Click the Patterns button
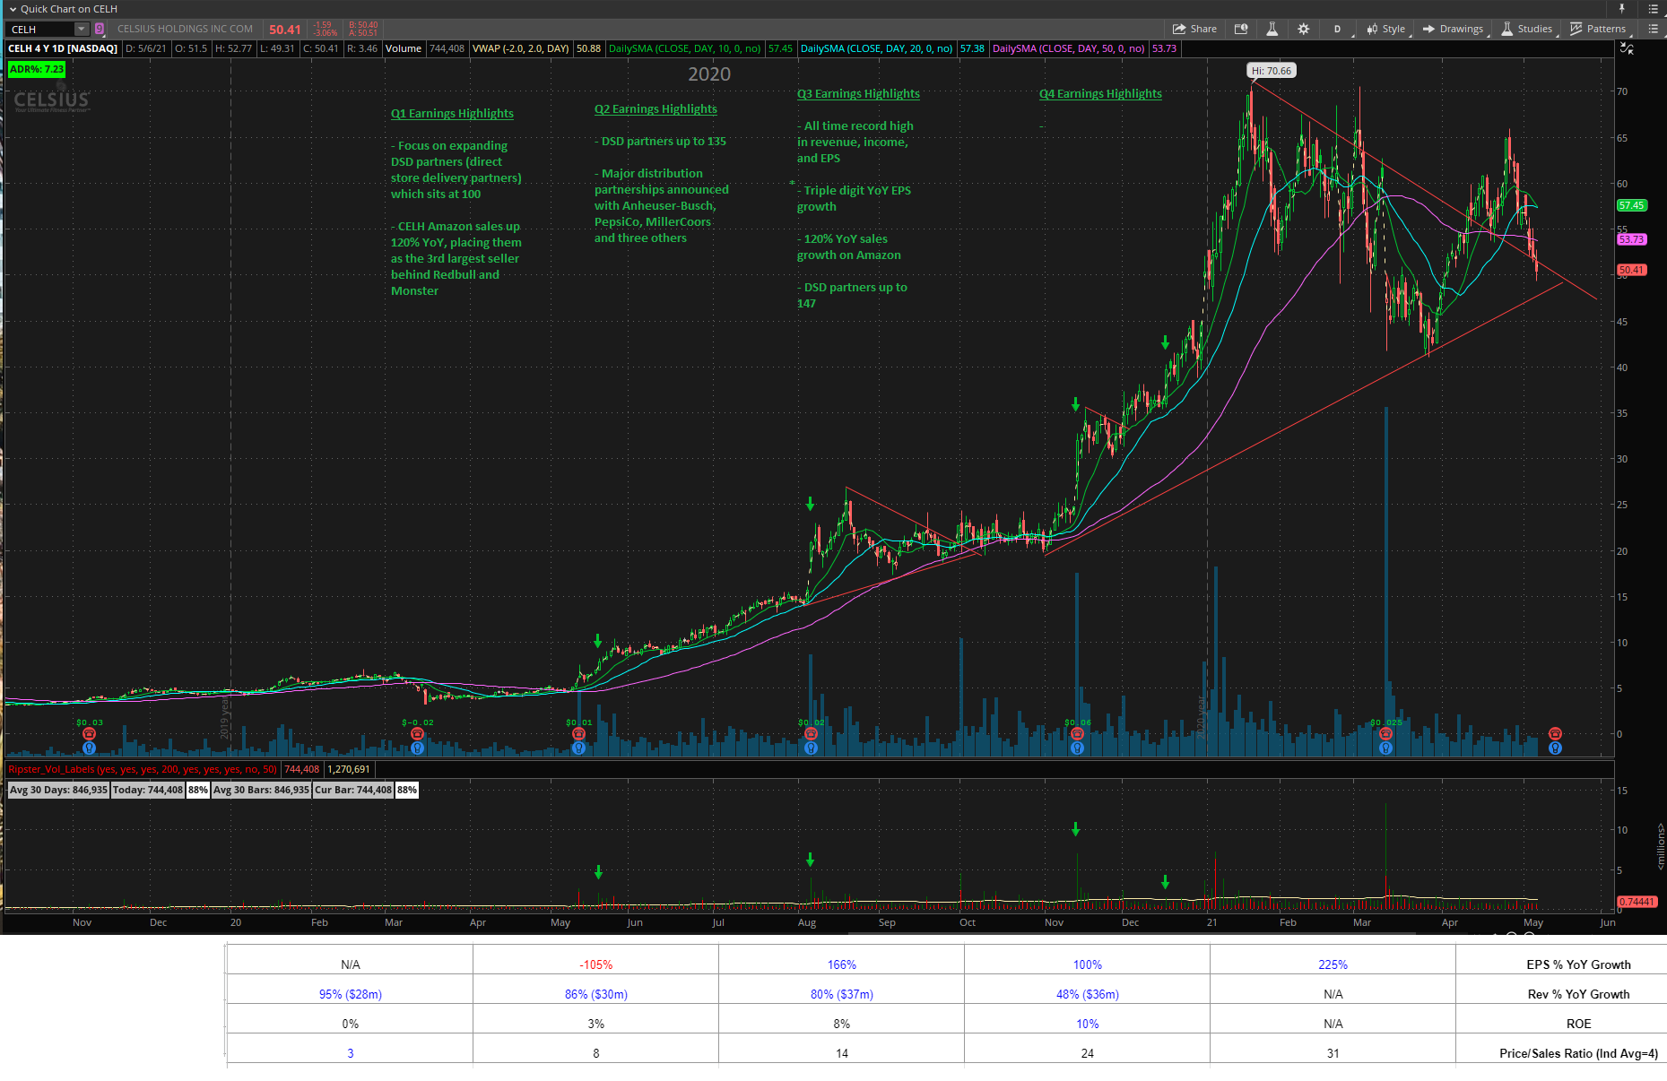 click(x=1597, y=29)
